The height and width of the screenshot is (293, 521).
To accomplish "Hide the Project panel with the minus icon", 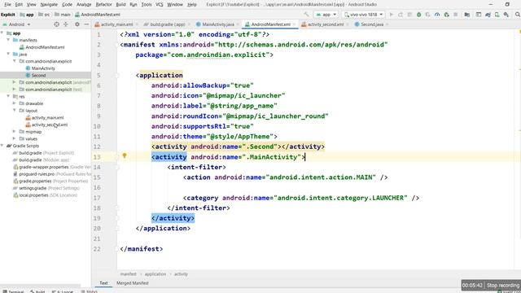I will (x=86, y=24).
